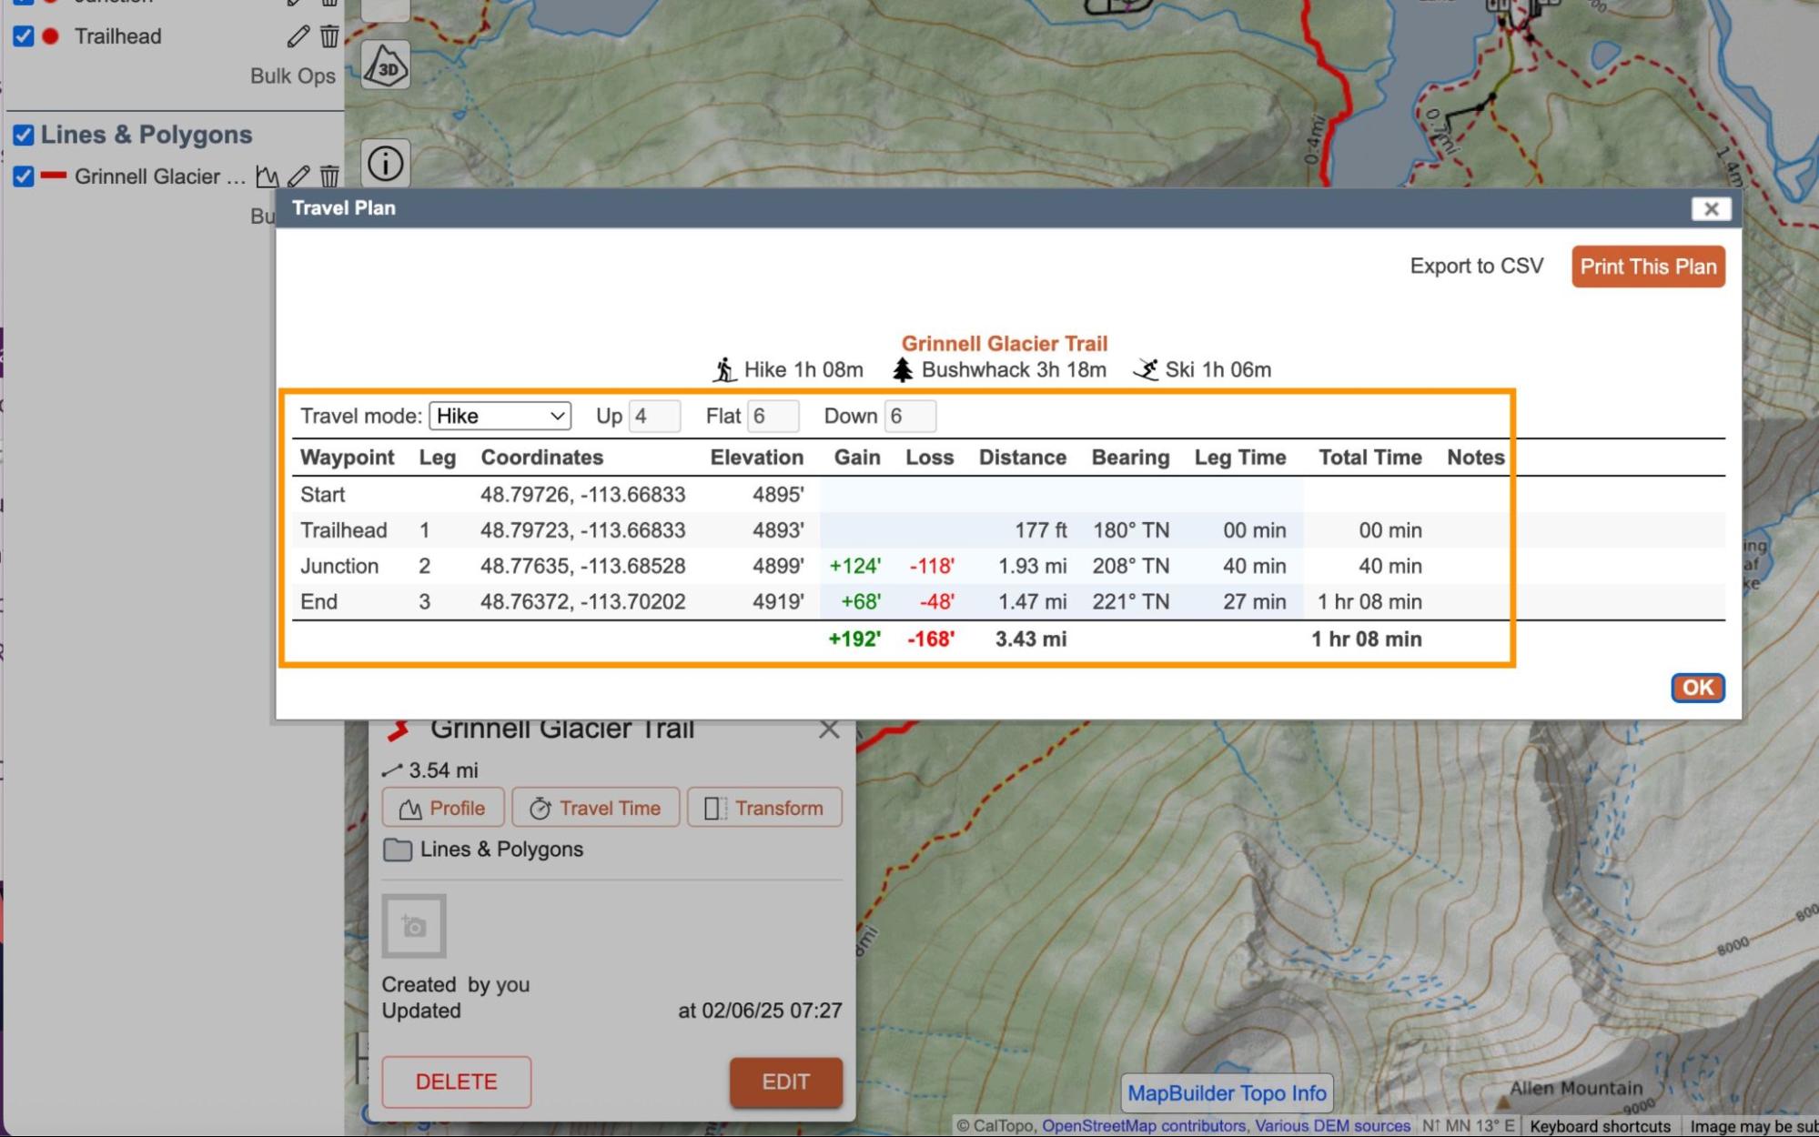Click pencil edit icon for Grinnell Glacier line
1819x1137 pixels.
[298, 176]
